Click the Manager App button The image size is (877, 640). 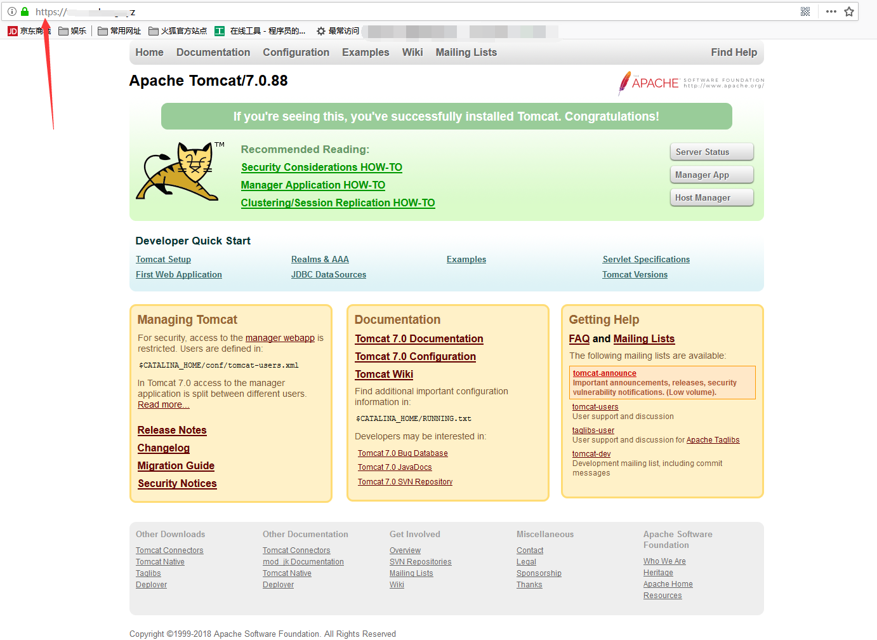click(712, 175)
